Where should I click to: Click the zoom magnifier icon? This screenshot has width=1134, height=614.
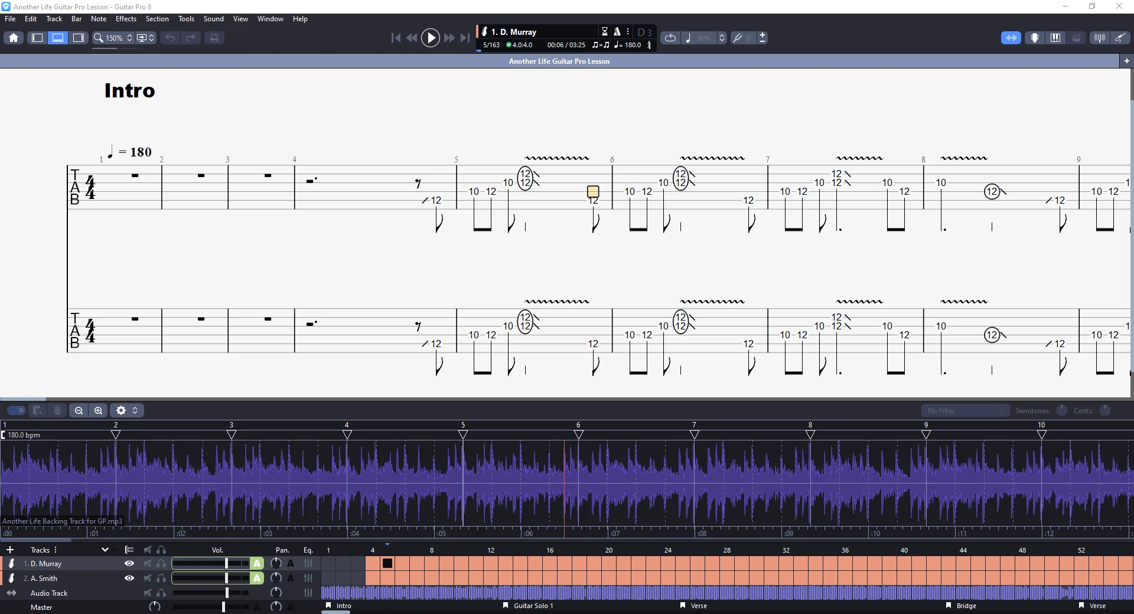[99, 38]
